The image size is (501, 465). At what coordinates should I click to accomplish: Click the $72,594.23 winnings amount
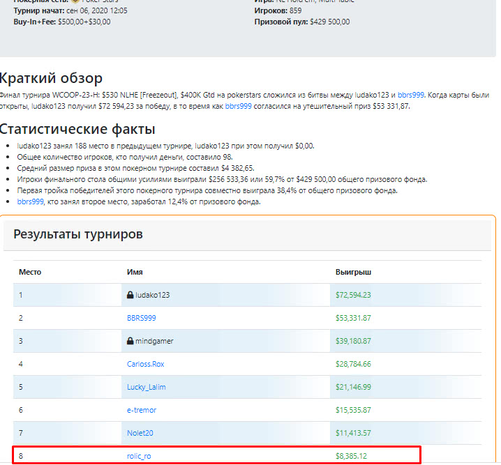(353, 295)
